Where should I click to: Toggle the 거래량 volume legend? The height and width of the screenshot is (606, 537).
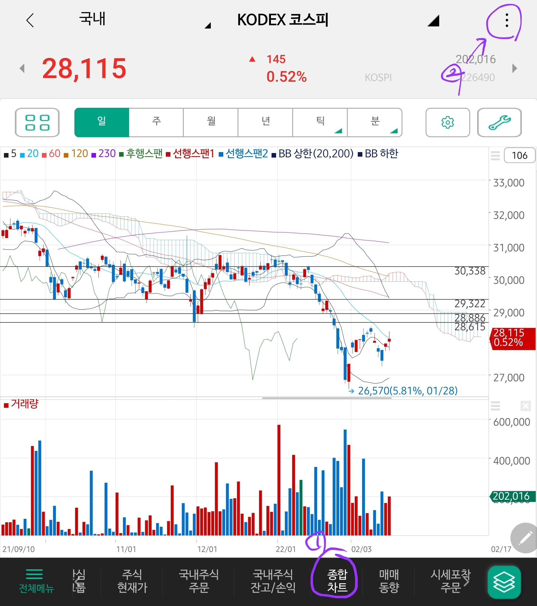(21, 404)
